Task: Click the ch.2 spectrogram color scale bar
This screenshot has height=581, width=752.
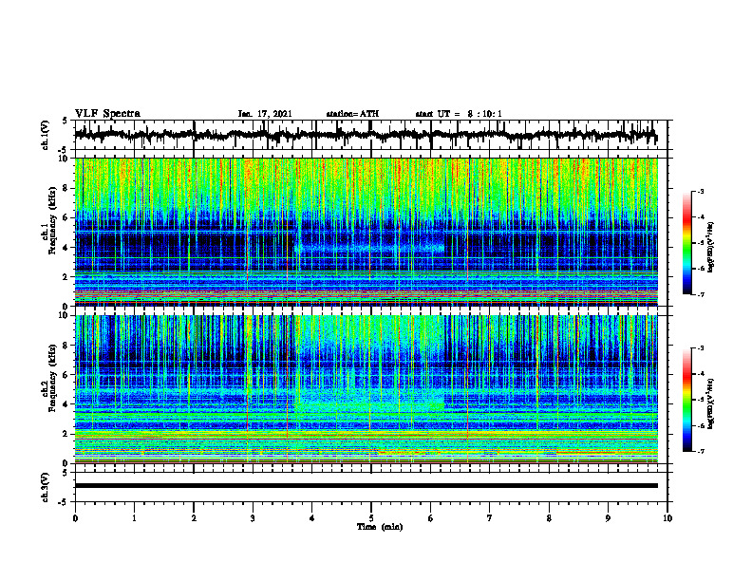Action: point(687,400)
